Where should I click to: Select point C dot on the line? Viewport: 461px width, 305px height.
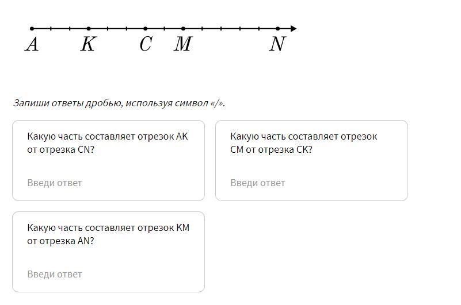pos(145,28)
